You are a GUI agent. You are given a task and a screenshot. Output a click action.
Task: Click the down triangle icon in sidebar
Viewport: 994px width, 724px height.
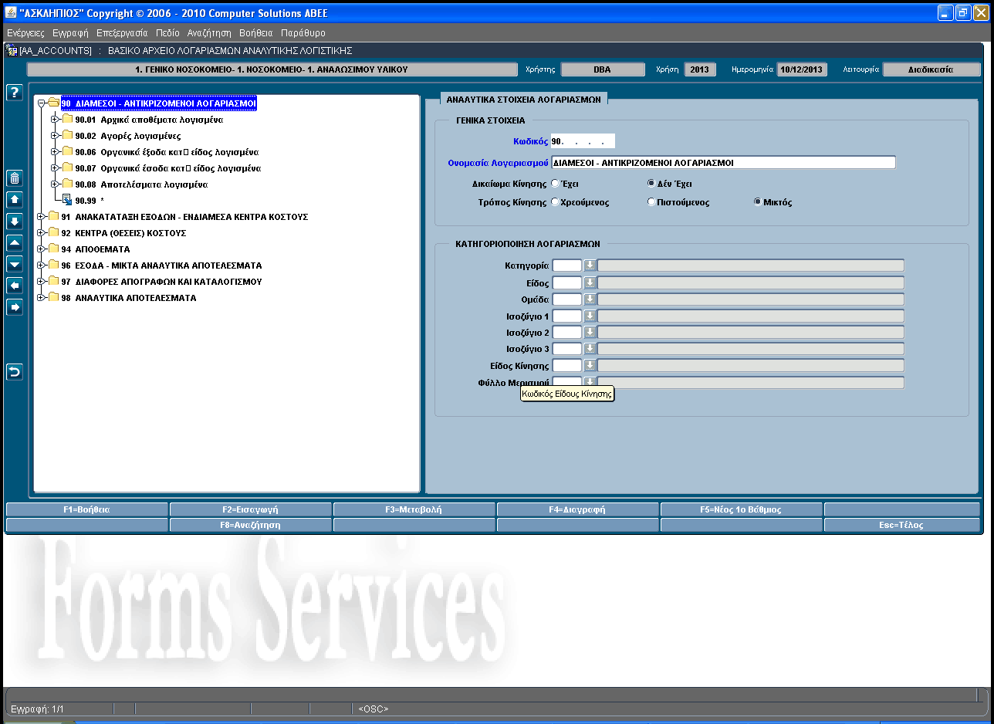click(14, 264)
